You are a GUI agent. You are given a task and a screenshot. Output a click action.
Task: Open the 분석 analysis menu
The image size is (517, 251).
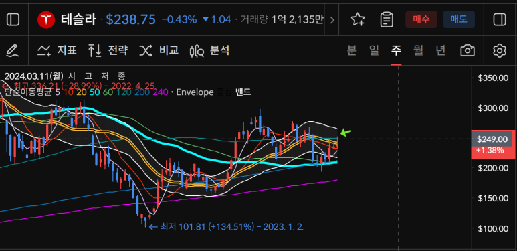[210, 50]
